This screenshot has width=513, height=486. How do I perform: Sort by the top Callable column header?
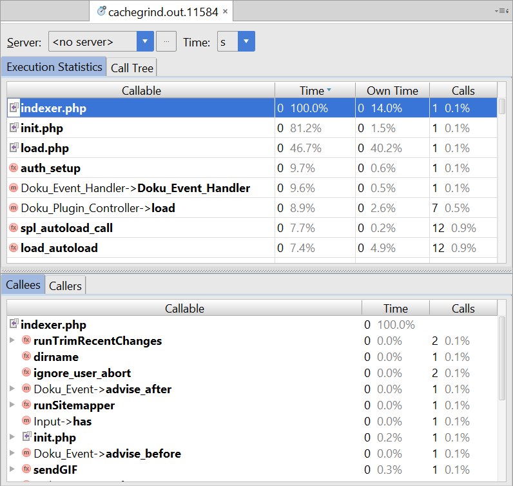click(141, 91)
